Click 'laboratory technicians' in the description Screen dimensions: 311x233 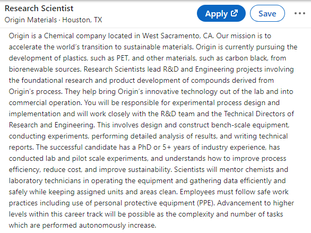[46, 180]
